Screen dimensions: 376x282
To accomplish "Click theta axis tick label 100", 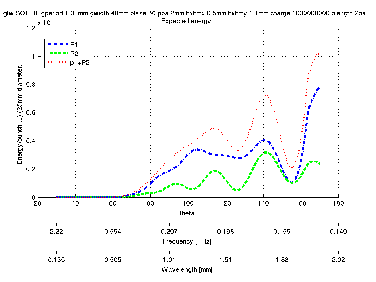I will pyautogui.click(x=188, y=203).
